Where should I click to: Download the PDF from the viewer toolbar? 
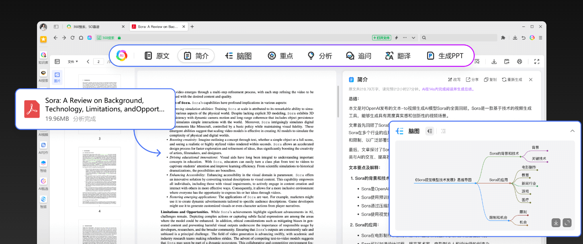click(x=494, y=61)
